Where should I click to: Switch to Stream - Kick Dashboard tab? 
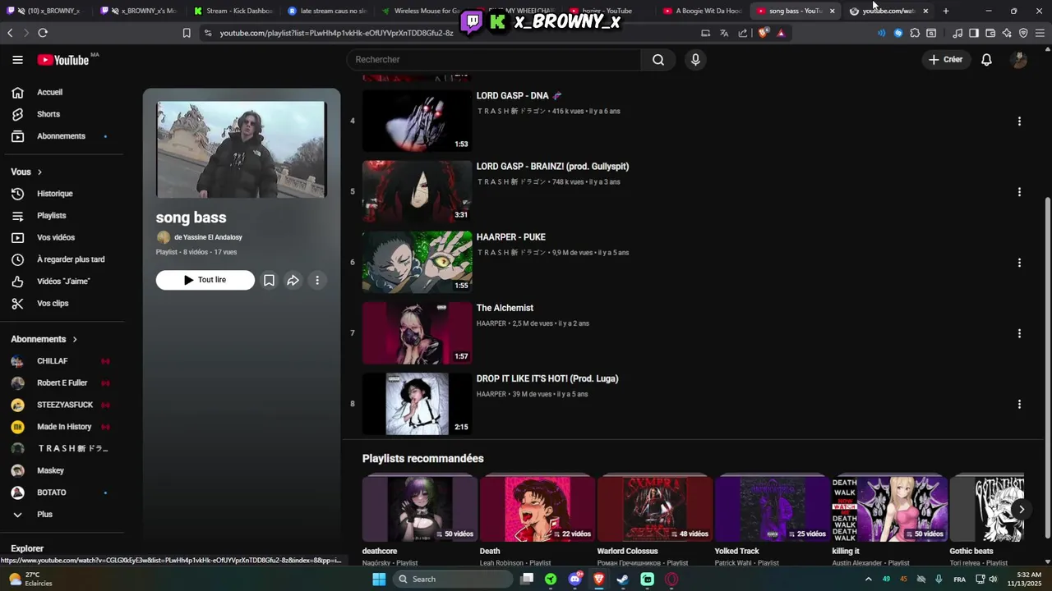[234, 11]
